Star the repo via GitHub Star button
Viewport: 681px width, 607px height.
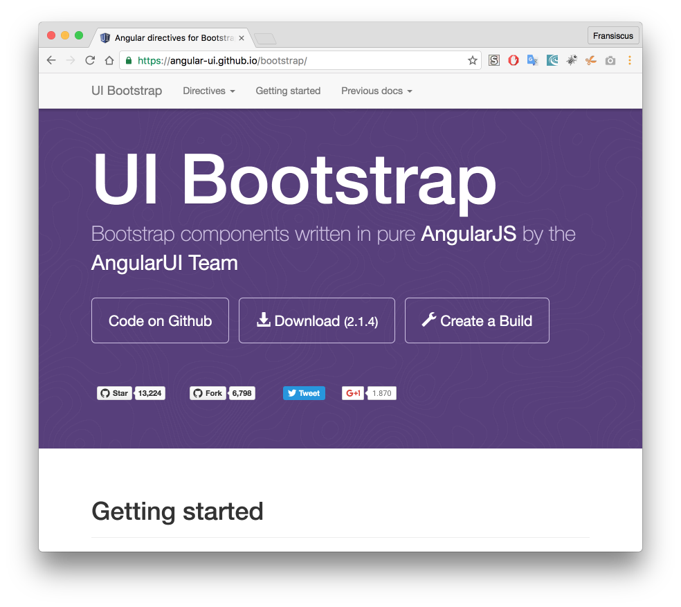click(x=114, y=393)
